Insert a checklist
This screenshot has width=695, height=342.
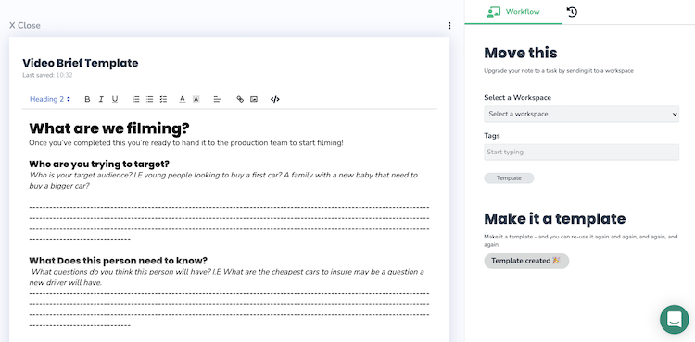coord(163,100)
